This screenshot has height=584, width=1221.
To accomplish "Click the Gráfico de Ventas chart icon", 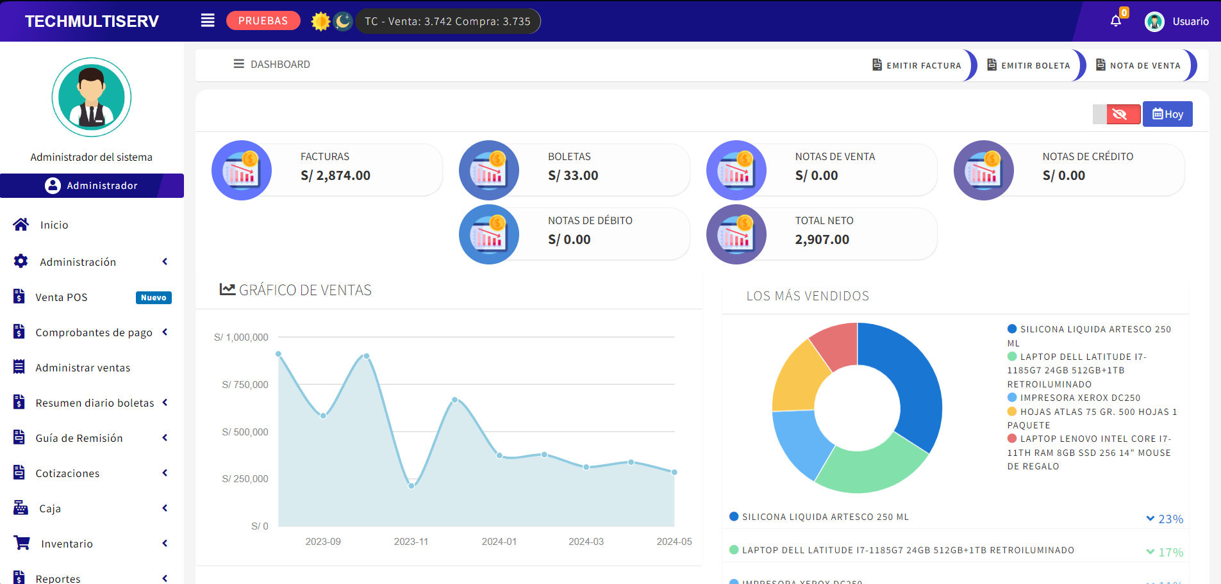I will tap(227, 289).
